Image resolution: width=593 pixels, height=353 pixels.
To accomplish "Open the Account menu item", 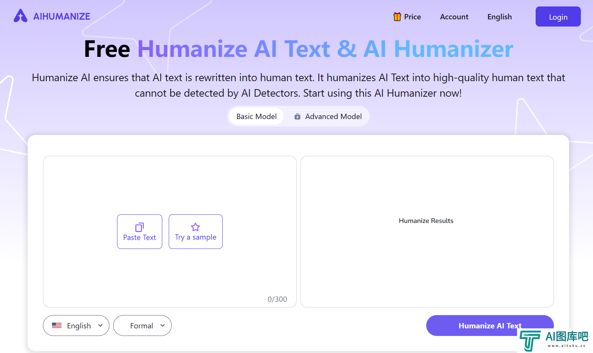I will pyautogui.click(x=454, y=17).
